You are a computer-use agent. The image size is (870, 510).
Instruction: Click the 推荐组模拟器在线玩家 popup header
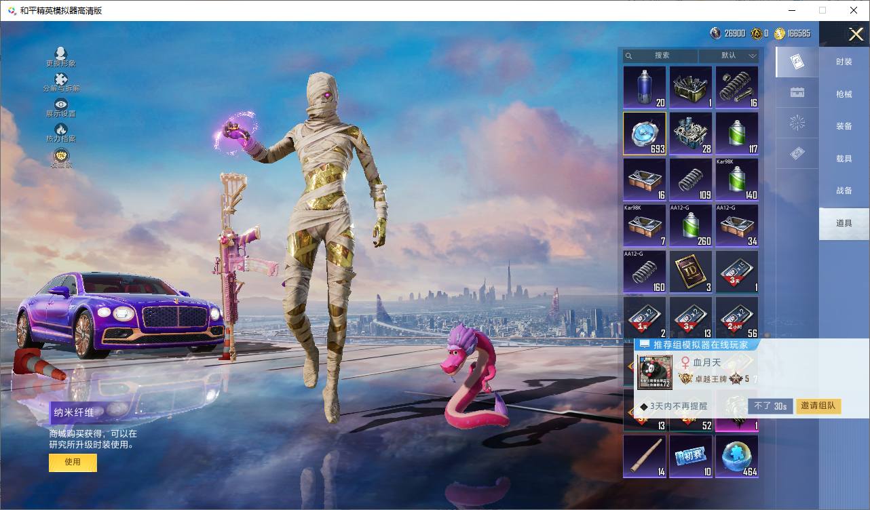[x=700, y=345]
